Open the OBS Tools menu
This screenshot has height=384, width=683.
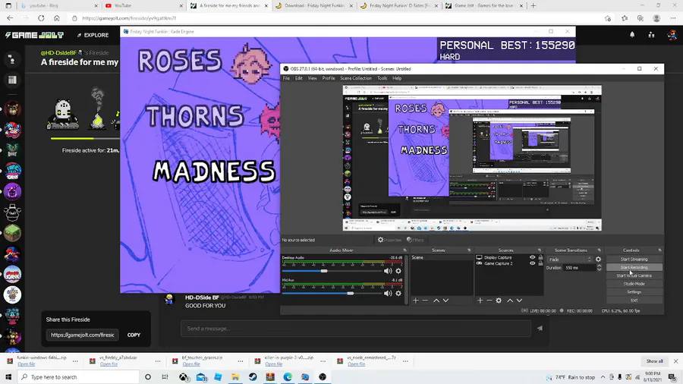pos(382,78)
